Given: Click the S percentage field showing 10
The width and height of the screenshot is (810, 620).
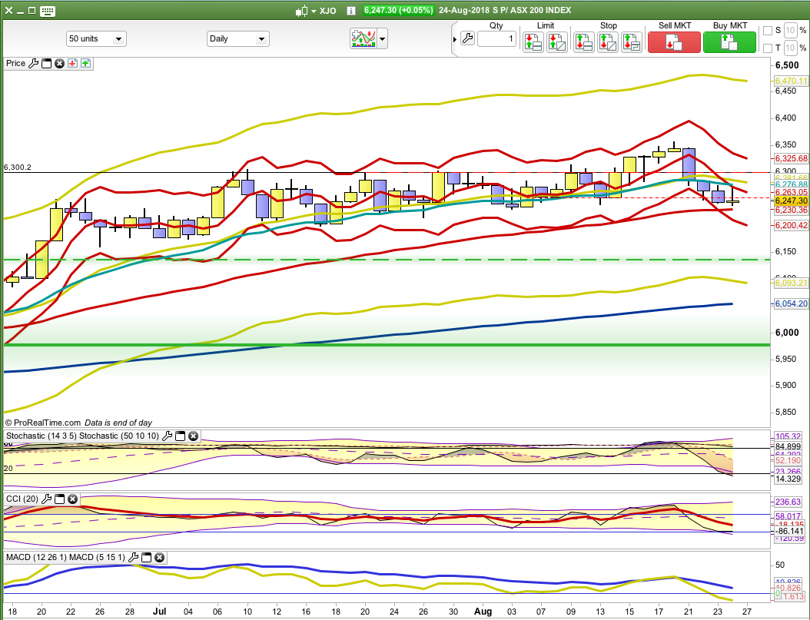Looking at the screenshot, I should pyautogui.click(x=790, y=31).
